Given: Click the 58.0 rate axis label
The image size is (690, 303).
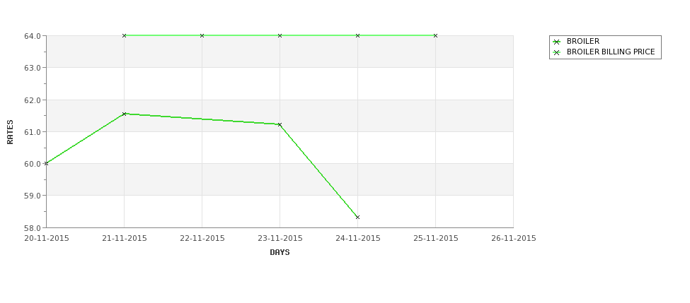Looking at the screenshot, I should pyautogui.click(x=34, y=228).
